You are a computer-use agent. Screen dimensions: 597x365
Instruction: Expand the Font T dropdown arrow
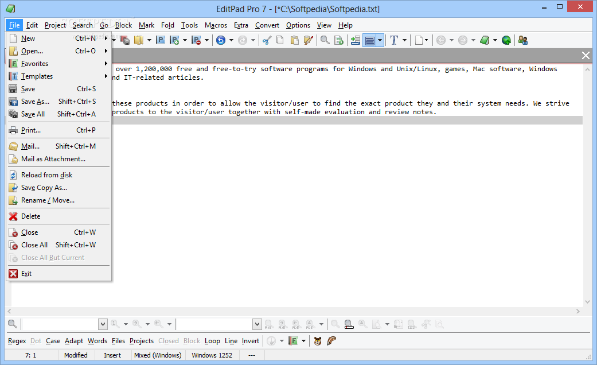pyautogui.click(x=404, y=40)
